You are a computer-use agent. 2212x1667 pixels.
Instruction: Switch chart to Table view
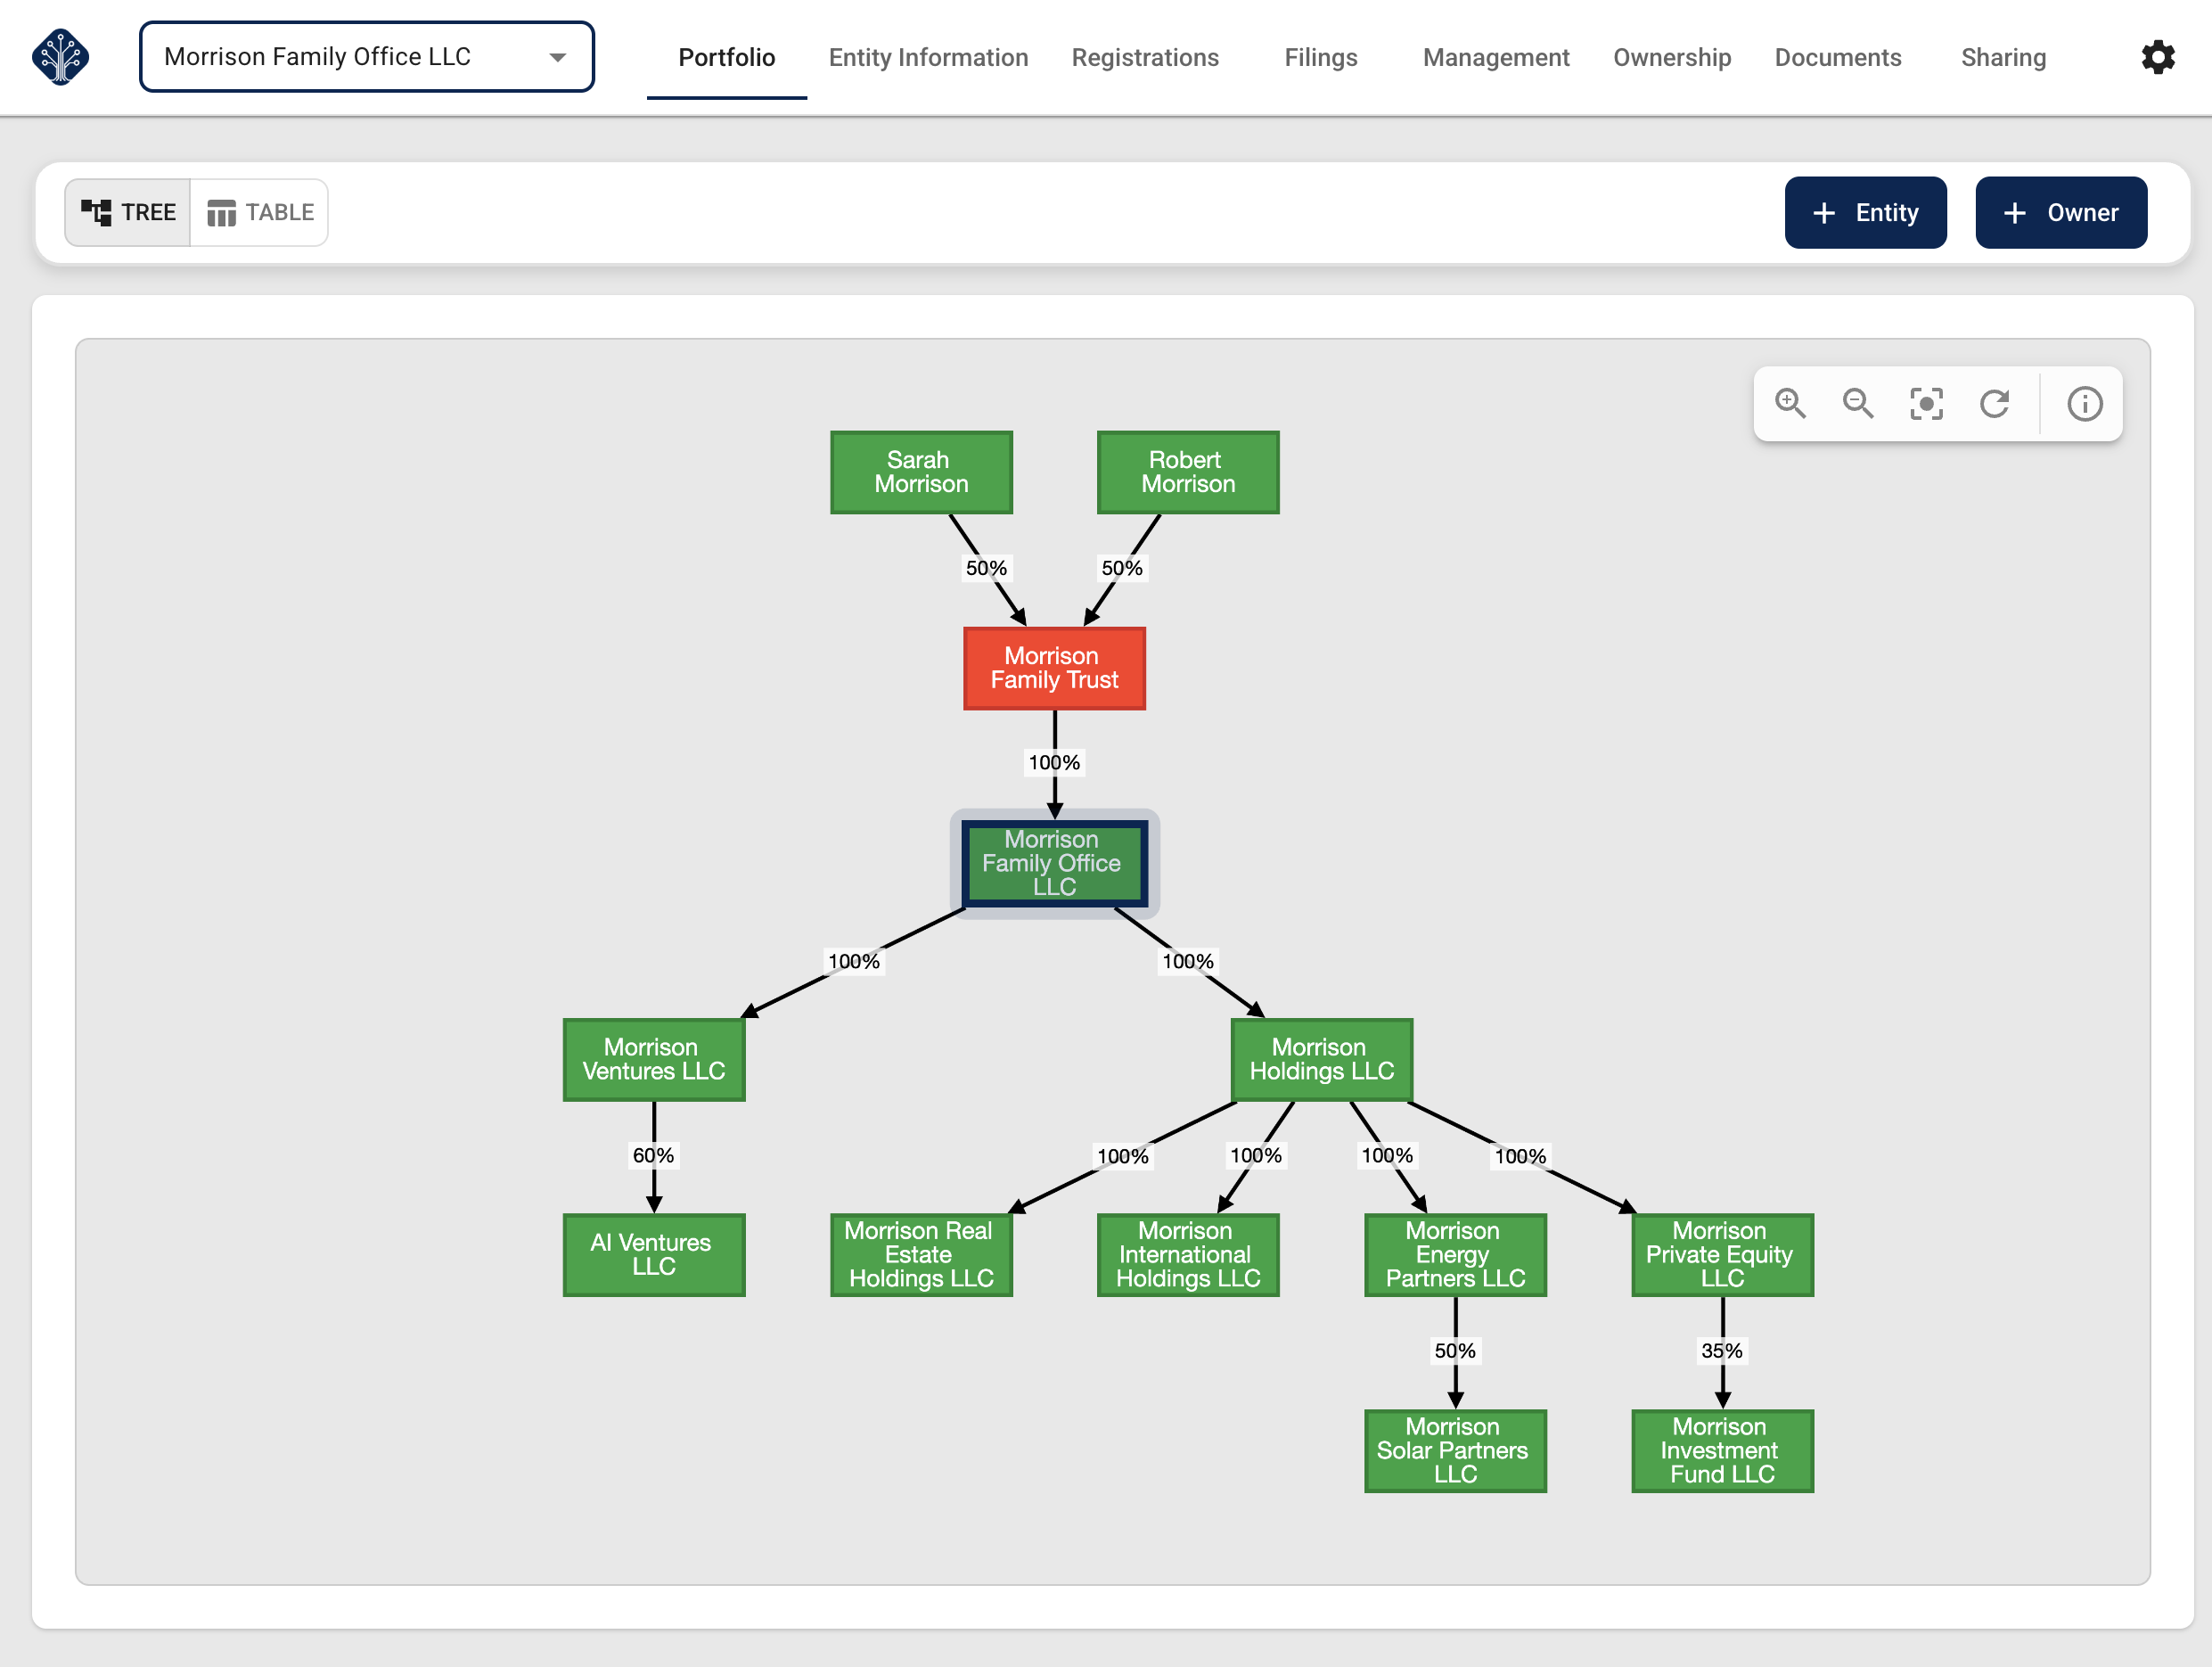[258, 212]
